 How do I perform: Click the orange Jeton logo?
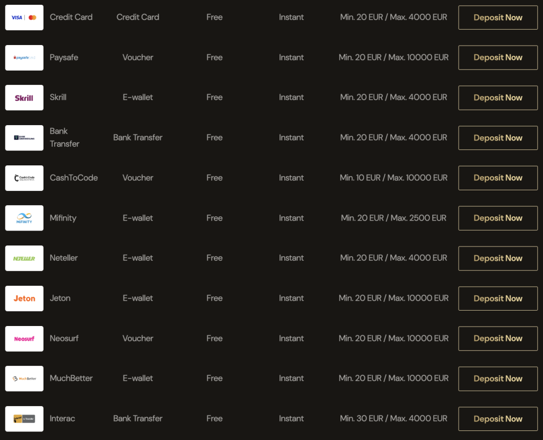click(24, 298)
